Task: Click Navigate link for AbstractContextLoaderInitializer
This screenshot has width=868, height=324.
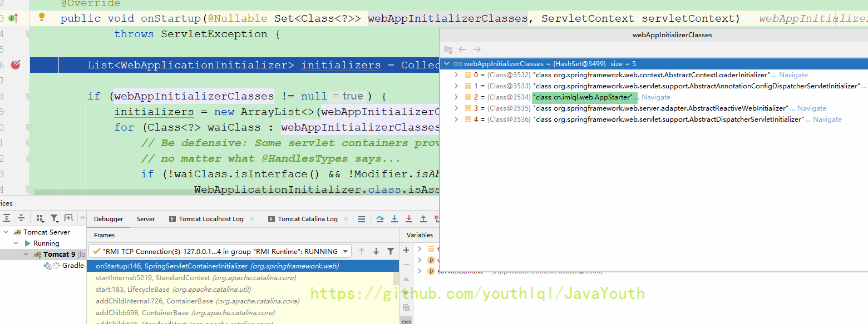Action: click(793, 75)
